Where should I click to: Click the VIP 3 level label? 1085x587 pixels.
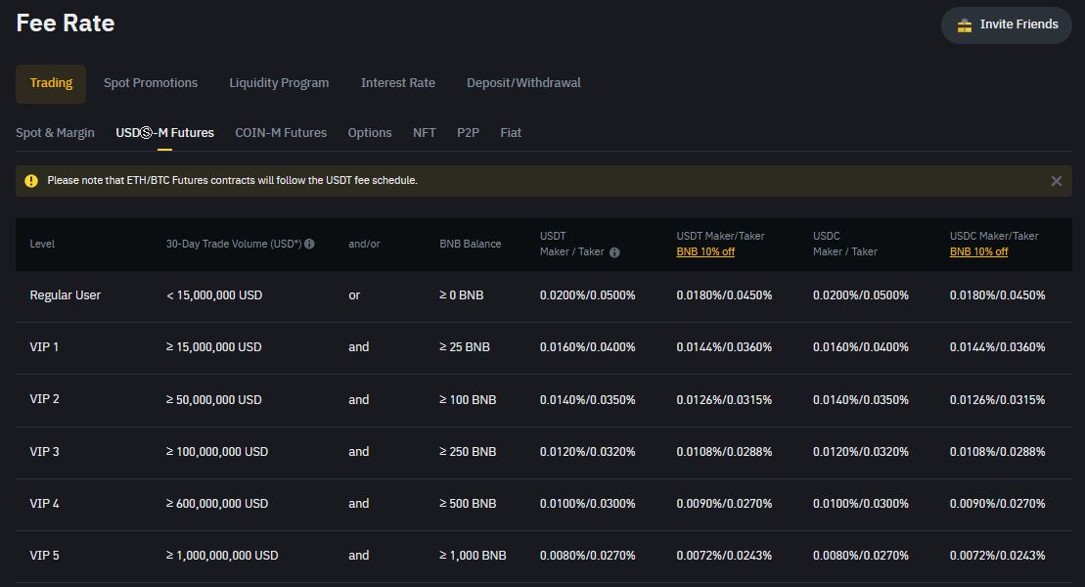(44, 452)
